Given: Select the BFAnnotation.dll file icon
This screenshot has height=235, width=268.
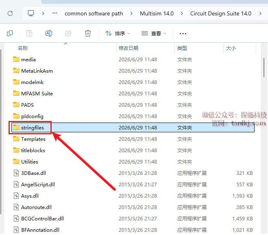Looking at the screenshot, I should tap(16, 230).
